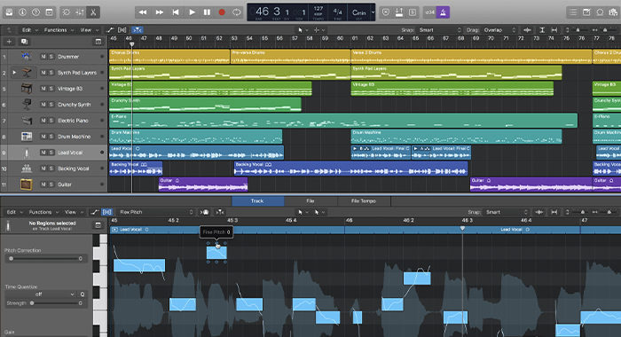Screen dimensions: 621x337
Task: Open the Quick Help question button
Action: tap(35, 12)
